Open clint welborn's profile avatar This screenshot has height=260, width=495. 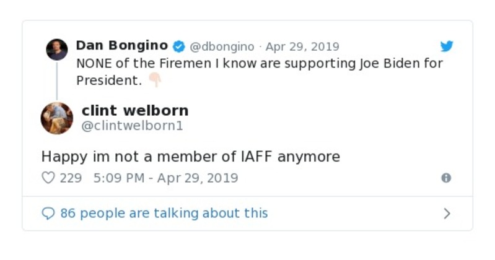click(57, 118)
